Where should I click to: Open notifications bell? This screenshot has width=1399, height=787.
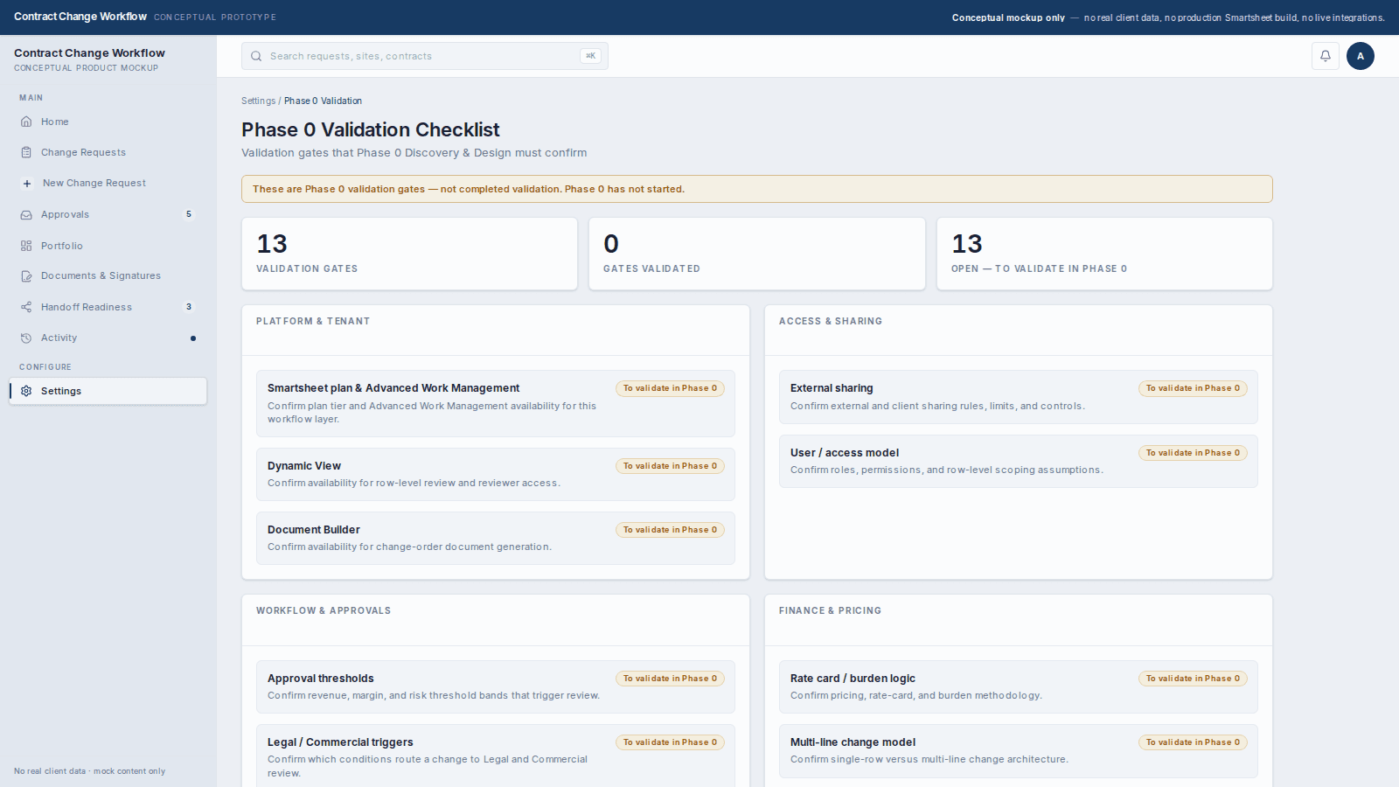coord(1326,56)
